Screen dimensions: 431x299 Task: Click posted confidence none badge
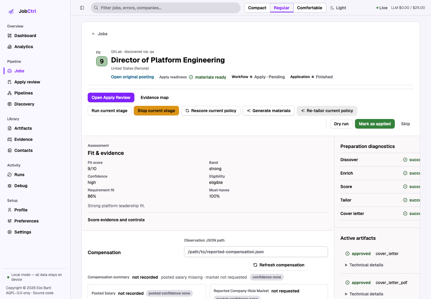point(169,293)
